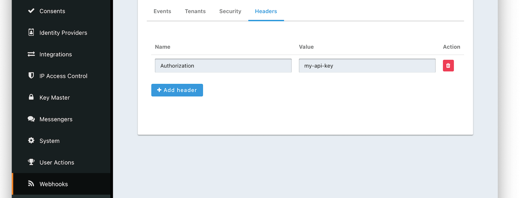Screen dimensions: 523x198
Task: Switch to the Events tab
Action: click(x=162, y=11)
